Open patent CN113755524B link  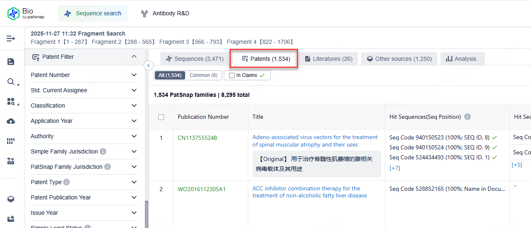(197, 137)
